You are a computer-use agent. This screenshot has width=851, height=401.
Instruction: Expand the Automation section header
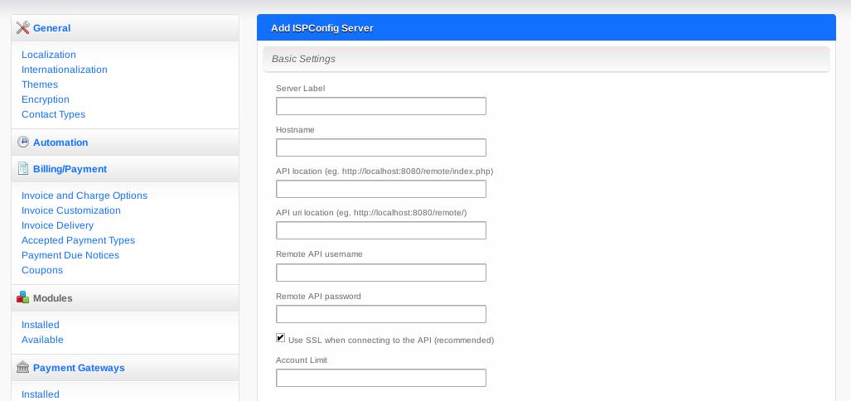point(125,143)
